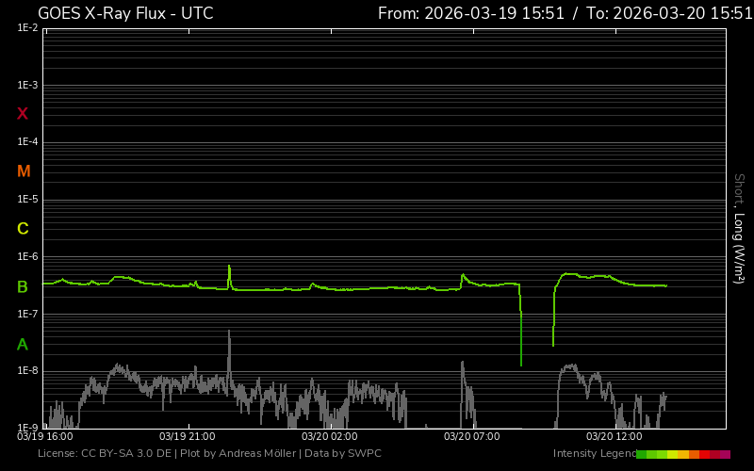
Task: Click the 03/20 07:00 time axis label
Action: 471,436
